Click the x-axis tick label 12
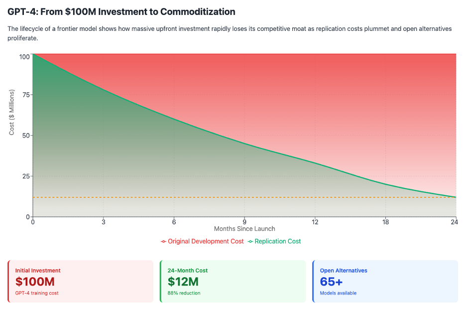This screenshot has height=310, width=466. 315,222
